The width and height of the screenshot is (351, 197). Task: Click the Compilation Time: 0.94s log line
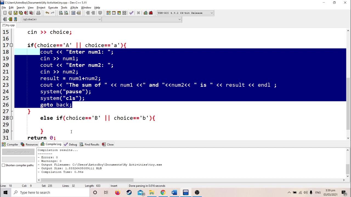pos(60,172)
